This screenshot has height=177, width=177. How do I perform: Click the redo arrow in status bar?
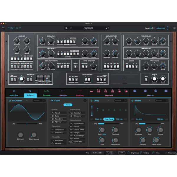[x=115, y=153]
